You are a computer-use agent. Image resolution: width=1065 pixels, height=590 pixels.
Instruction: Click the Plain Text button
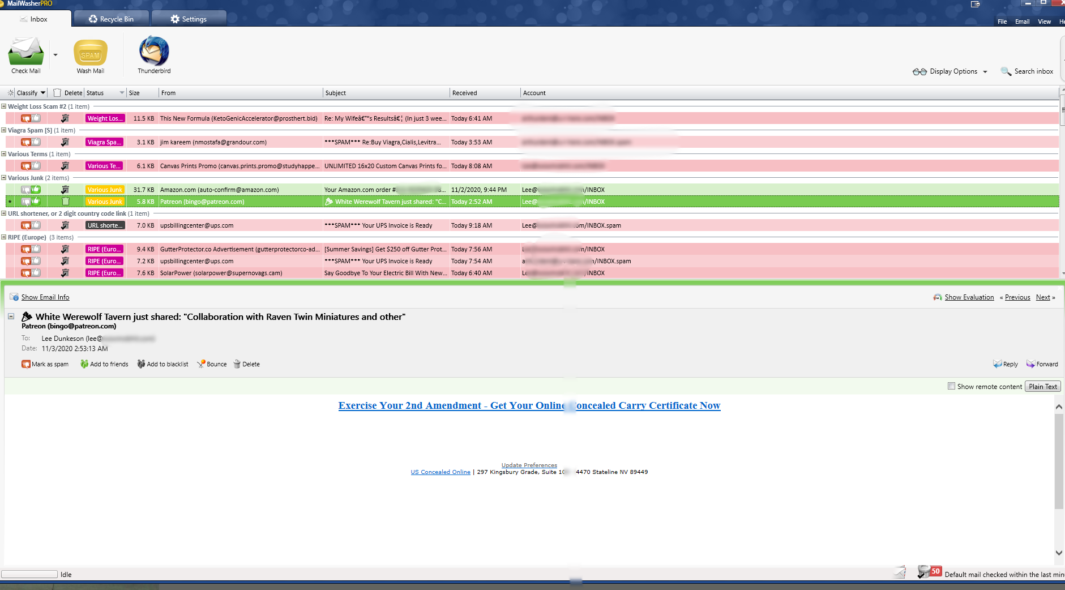click(1043, 387)
